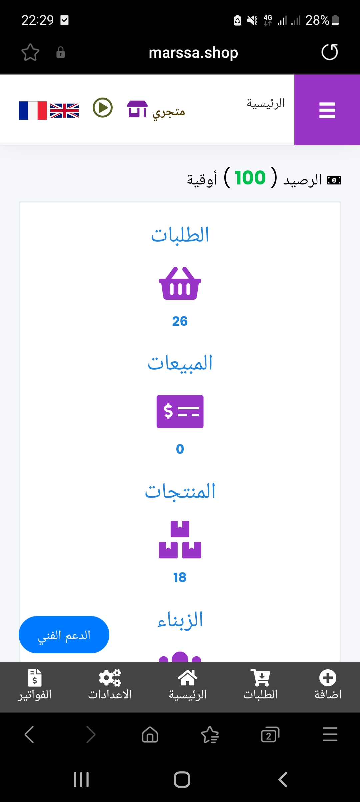This screenshot has height=802, width=360.
Task: Open browser tabs switcher showing 2
Action: (x=270, y=734)
